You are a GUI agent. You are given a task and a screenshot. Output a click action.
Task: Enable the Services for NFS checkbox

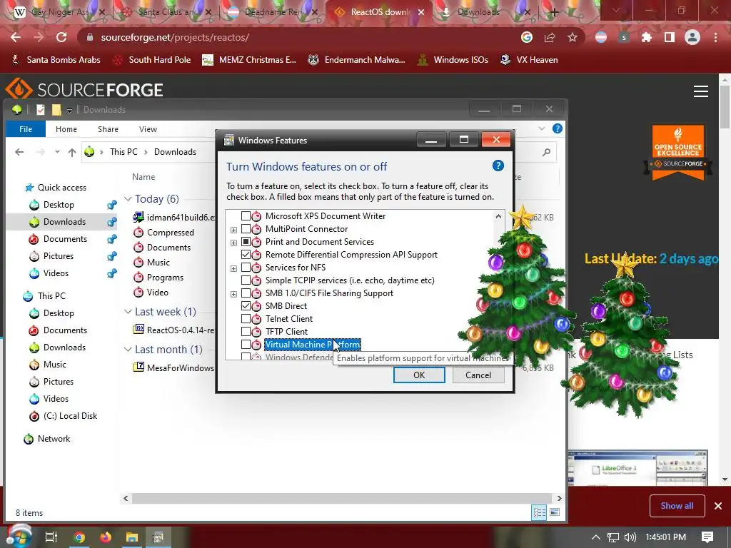pos(246,268)
